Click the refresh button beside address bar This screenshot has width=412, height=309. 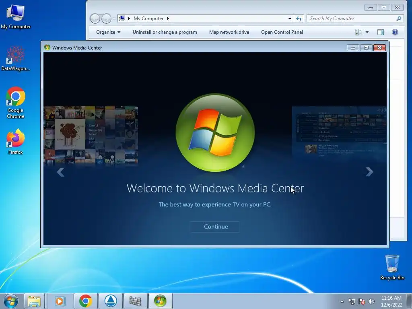[x=299, y=19]
